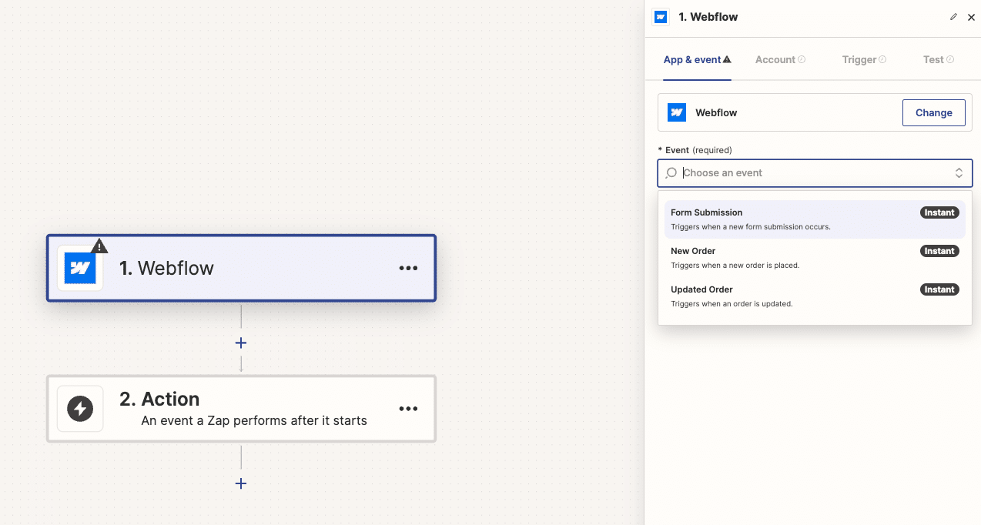The image size is (981, 525).
Task: Click 'An event a Zap performs after it starts'
Action: click(x=254, y=421)
